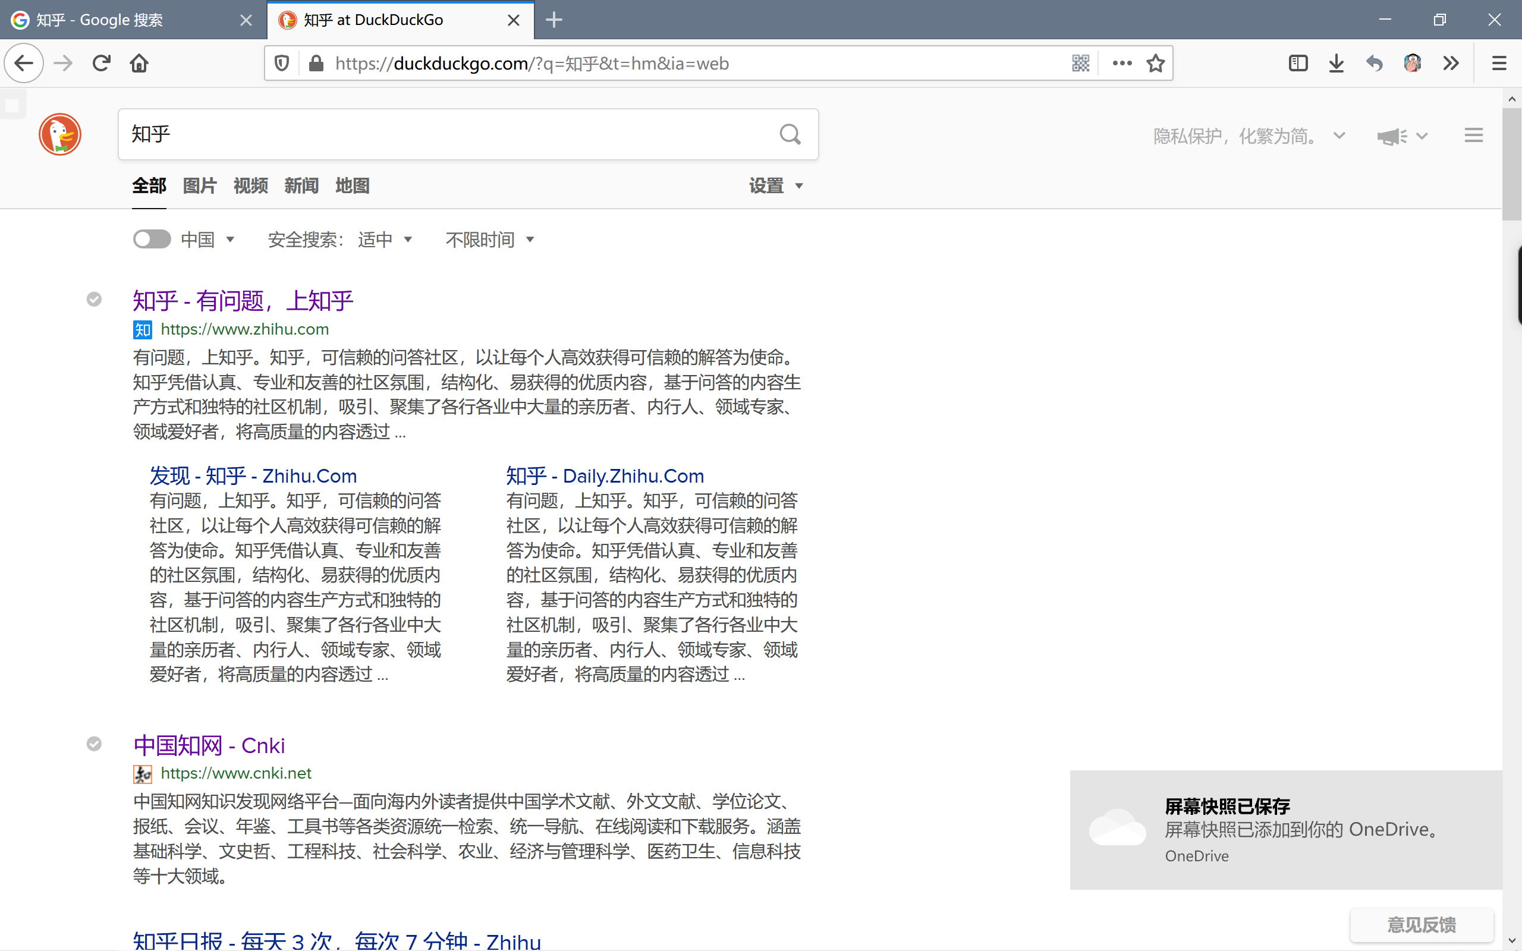Click the scrollbar down arrow

(1512, 941)
